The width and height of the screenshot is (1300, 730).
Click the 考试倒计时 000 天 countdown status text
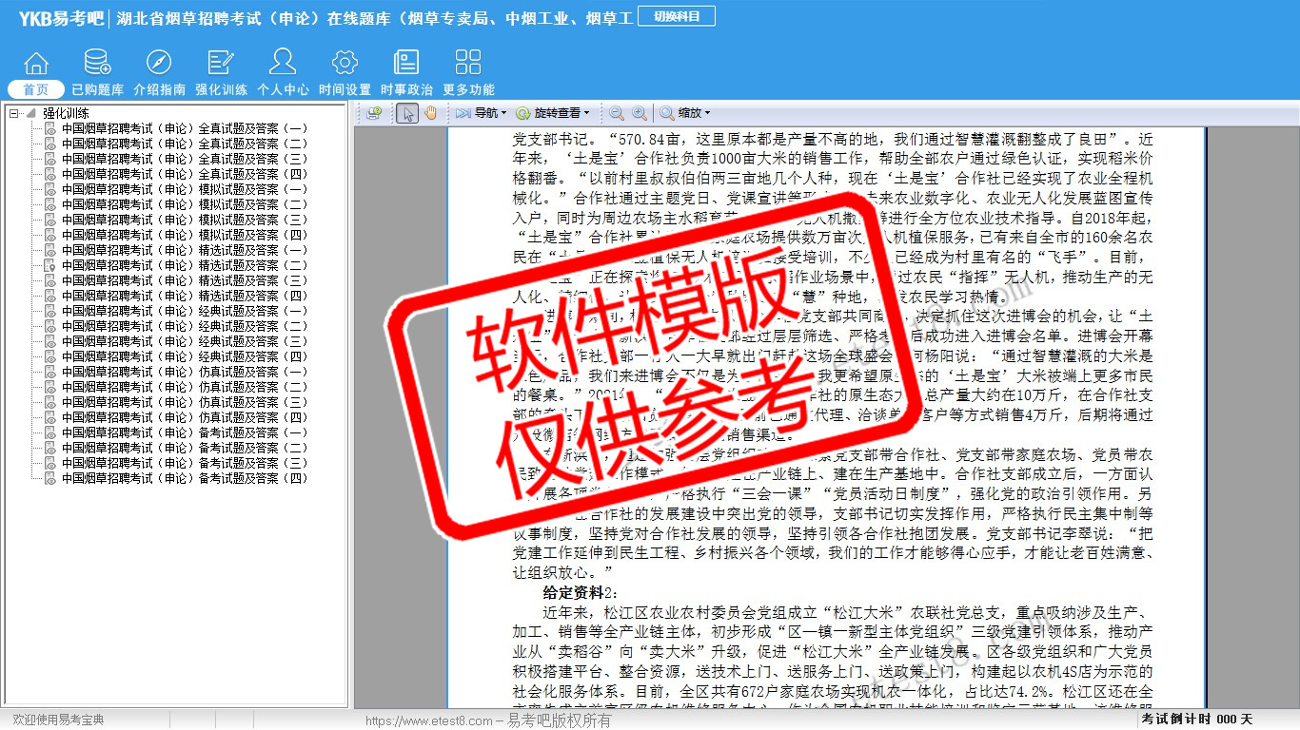(1197, 720)
